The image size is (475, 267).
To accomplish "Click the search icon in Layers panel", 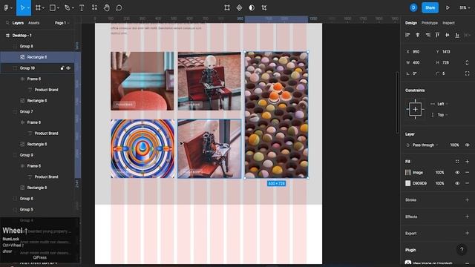I will click(7, 23).
